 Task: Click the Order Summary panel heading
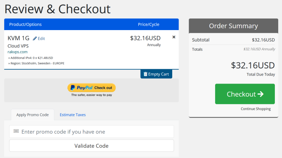click(x=233, y=26)
